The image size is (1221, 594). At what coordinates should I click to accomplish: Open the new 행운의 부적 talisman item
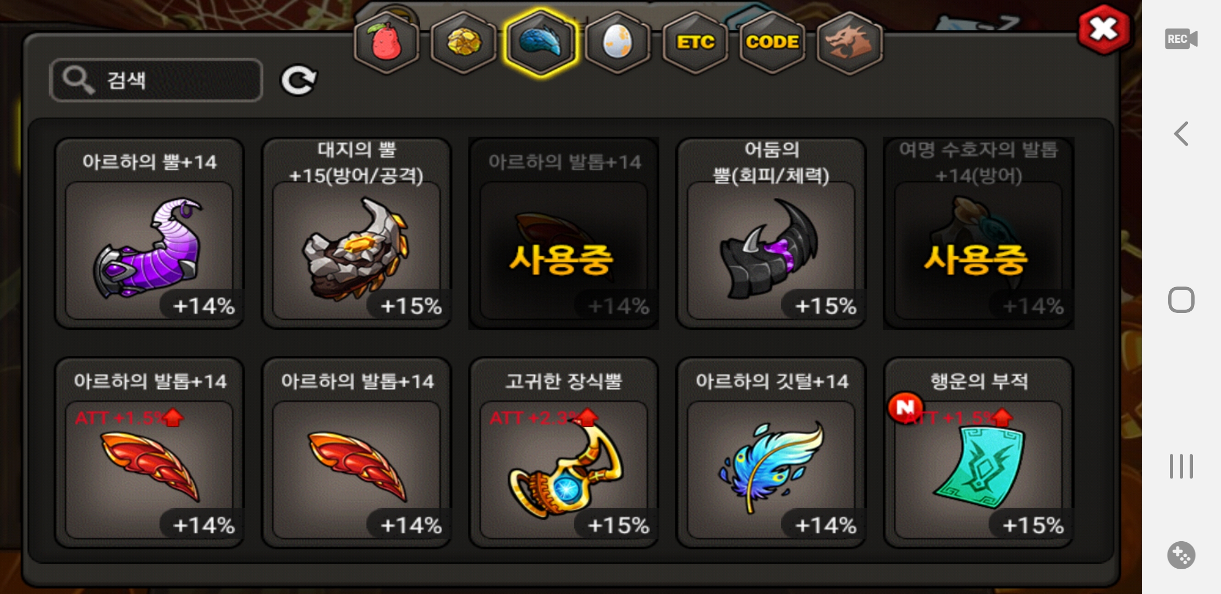pyautogui.click(x=978, y=453)
